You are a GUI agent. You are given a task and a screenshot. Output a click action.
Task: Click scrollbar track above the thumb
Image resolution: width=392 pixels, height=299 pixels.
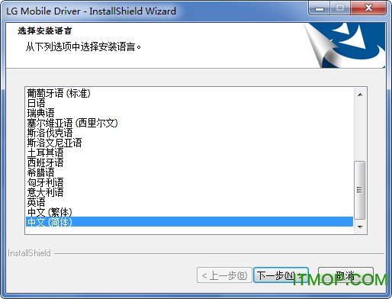360,131
